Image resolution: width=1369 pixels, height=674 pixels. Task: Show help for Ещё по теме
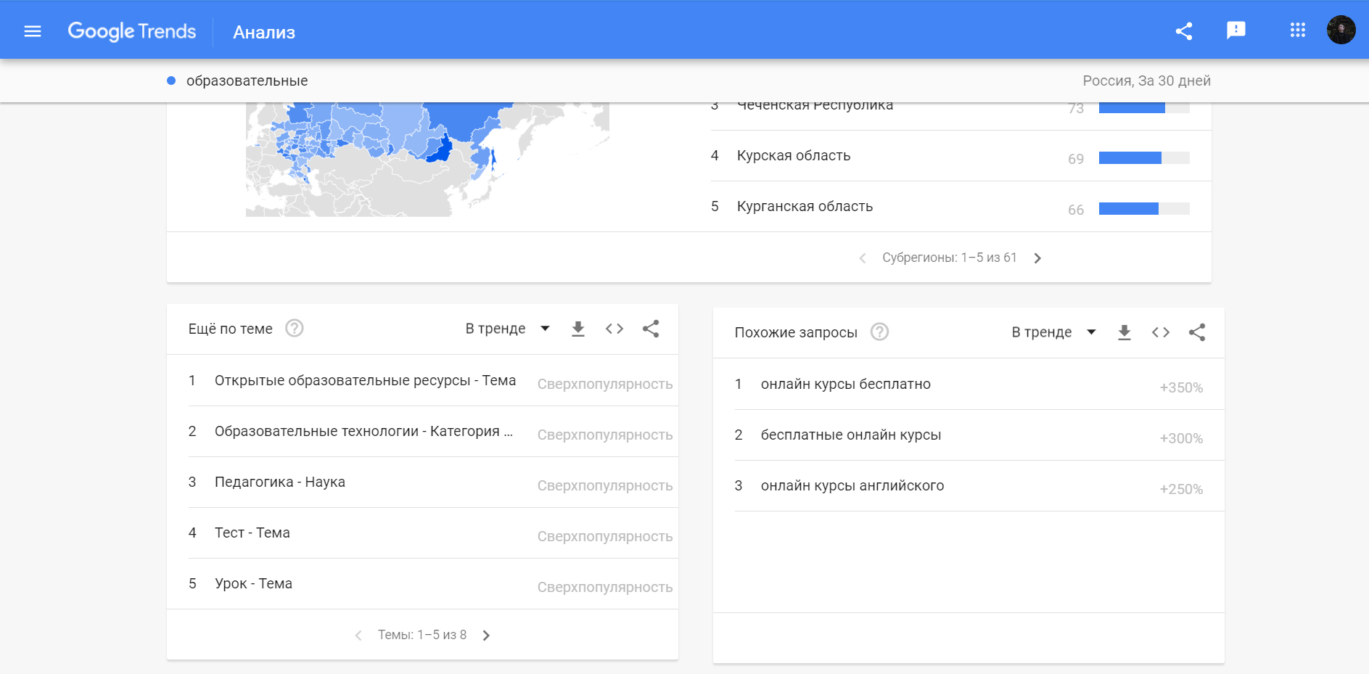pos(294,329)
